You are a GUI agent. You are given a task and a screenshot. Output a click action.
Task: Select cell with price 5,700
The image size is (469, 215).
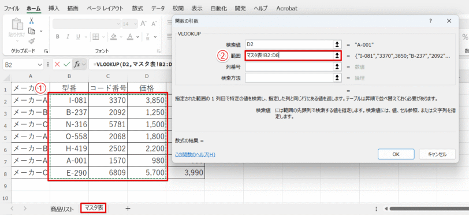pyautogui.click(x=147, y=173)
